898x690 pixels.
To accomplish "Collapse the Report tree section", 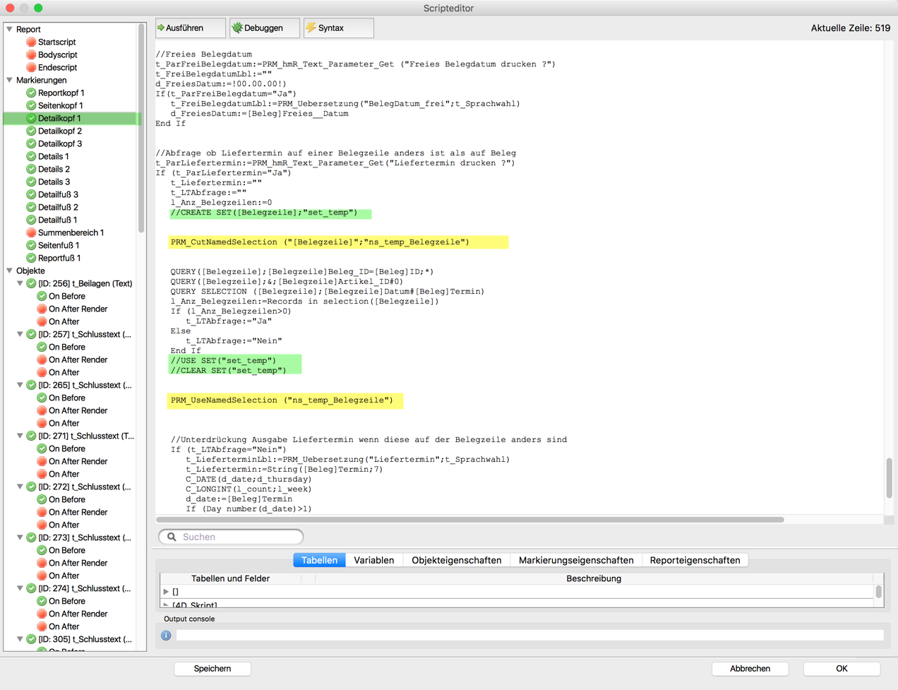I will tap(10, 30).
